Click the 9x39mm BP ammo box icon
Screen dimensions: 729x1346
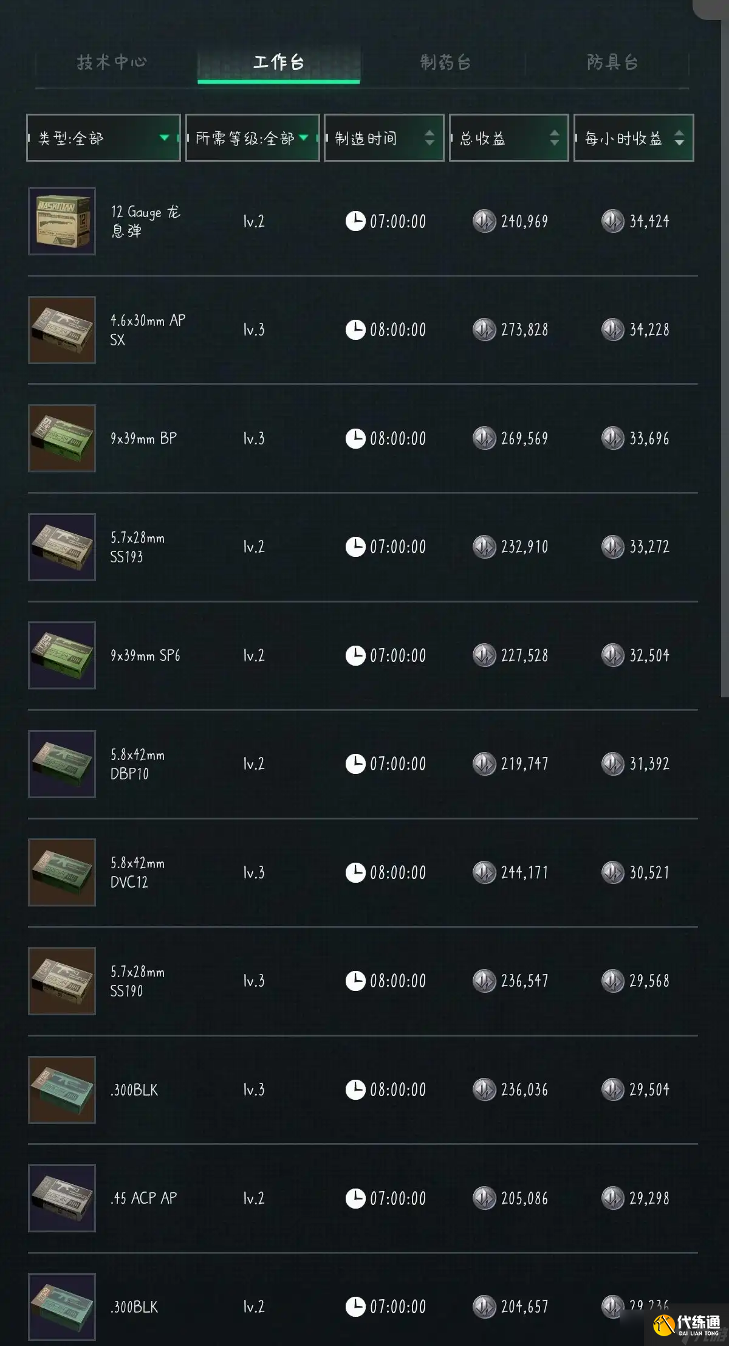coord(62,438)
